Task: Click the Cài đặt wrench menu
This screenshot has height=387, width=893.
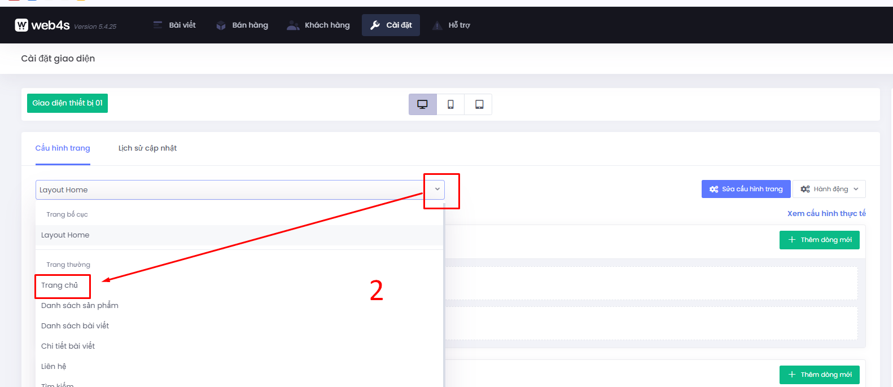Action: (391, 25)
